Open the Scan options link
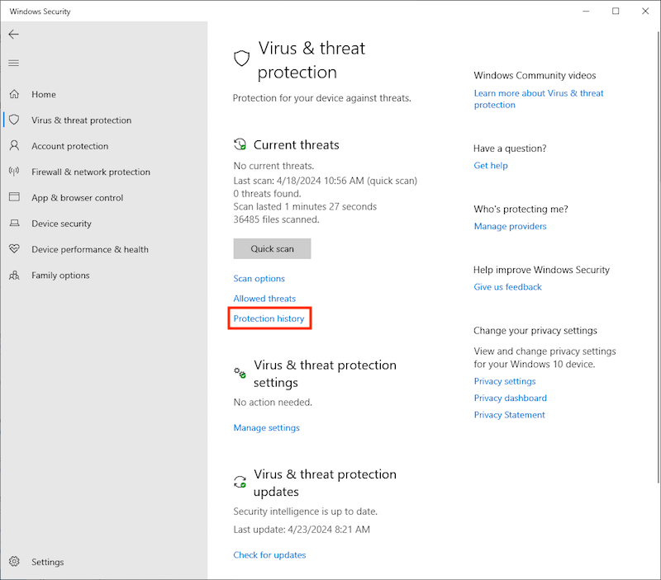This screenshot has width=661, height=580. [259, 279]
